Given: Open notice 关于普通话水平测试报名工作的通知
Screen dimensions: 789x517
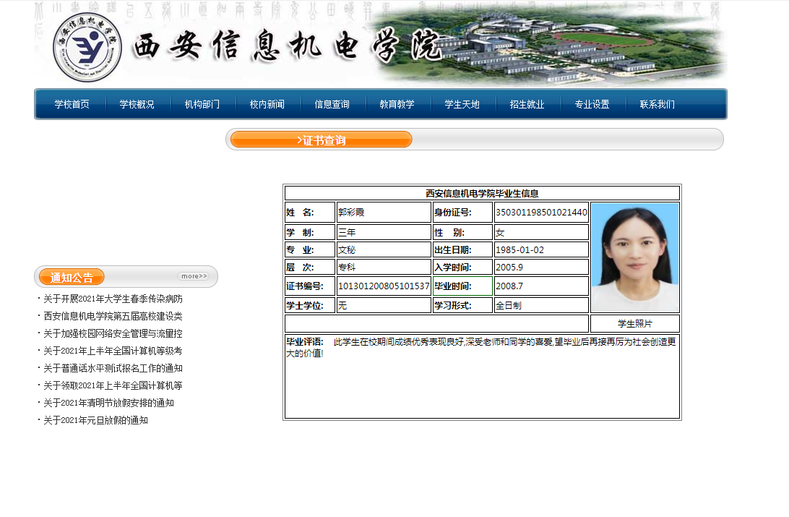Looking at the screenshot, I should click(x=113, y=368).
